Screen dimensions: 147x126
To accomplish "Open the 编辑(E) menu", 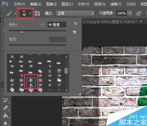I will click(36, 4).
